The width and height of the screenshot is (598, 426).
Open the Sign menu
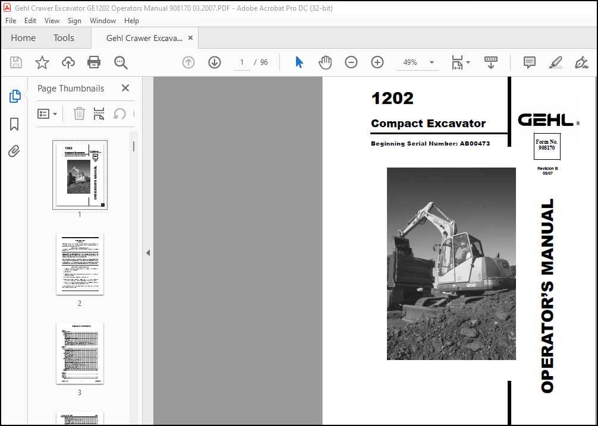click(74, 21)
